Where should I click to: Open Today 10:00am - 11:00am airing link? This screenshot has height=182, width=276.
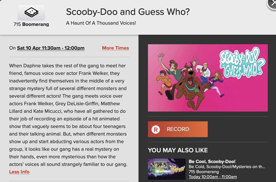click(213, 177)
